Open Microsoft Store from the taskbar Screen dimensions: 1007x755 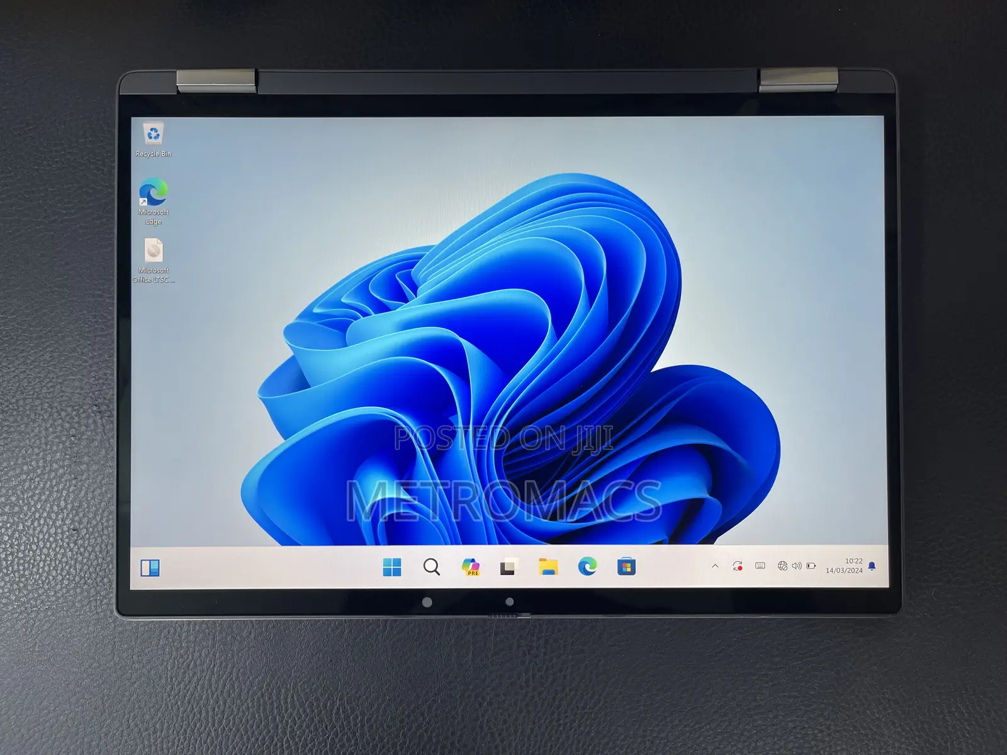click(627, 567)
